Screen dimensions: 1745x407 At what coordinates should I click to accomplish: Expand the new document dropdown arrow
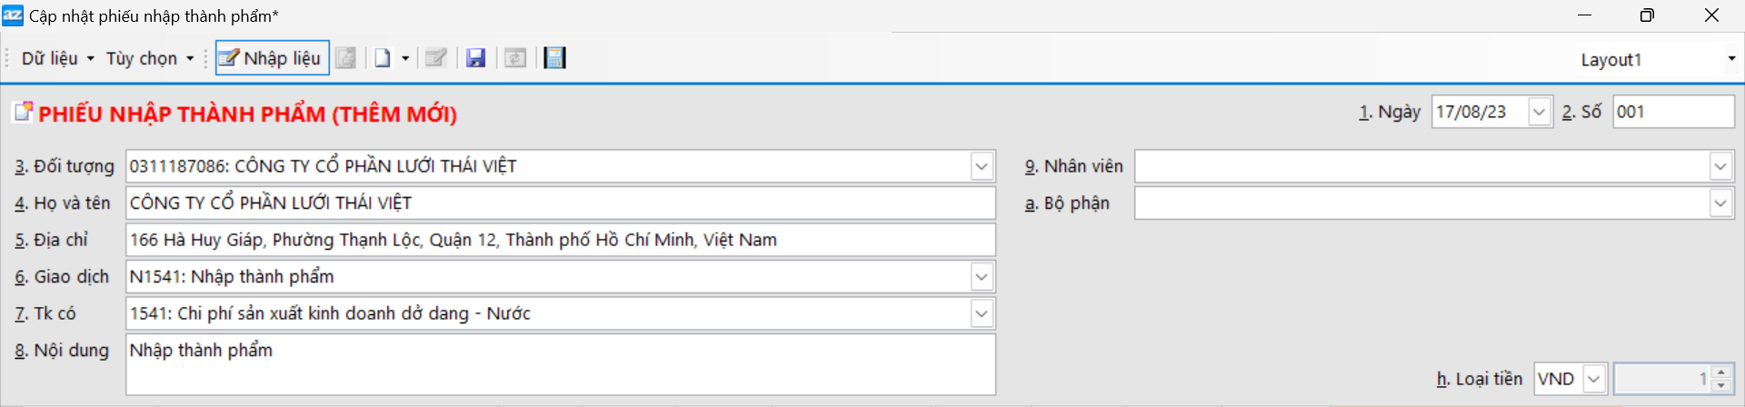(405, 58)
